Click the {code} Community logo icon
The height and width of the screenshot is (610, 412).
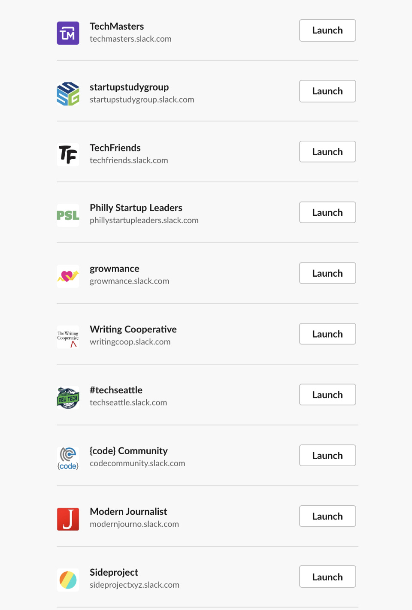[68, 458]
